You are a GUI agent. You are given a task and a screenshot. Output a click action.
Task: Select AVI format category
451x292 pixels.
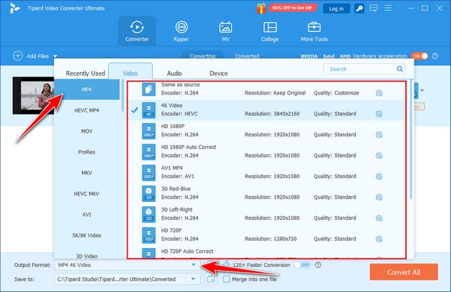tap(86, 214)
